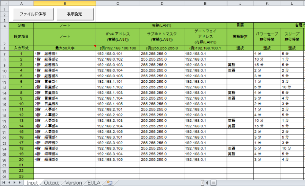Select IP cell 192.168.2.104
Image resolution: width=305 pixels, height=186 pixels.
coord(118,126)
